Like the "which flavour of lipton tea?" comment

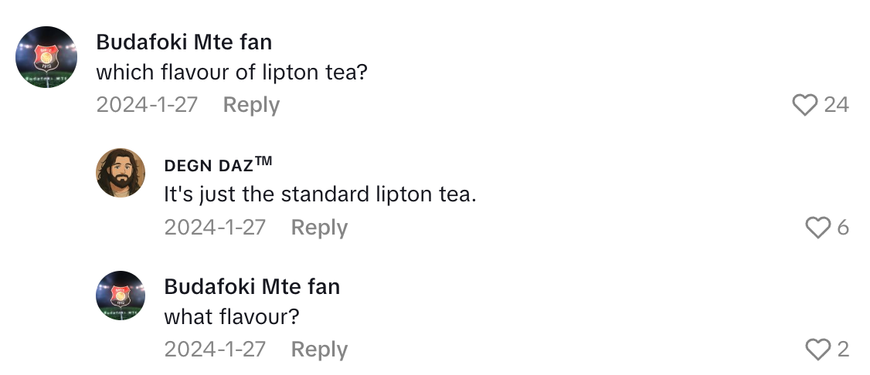(805, 104)
